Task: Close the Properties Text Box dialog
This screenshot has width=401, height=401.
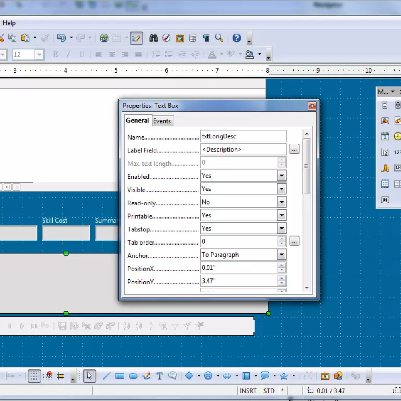Action: (x=312, y=106)
